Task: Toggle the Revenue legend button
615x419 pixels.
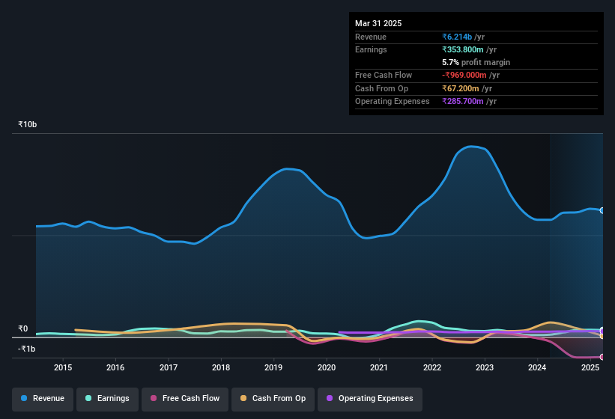Action: [x=43, y=399]
